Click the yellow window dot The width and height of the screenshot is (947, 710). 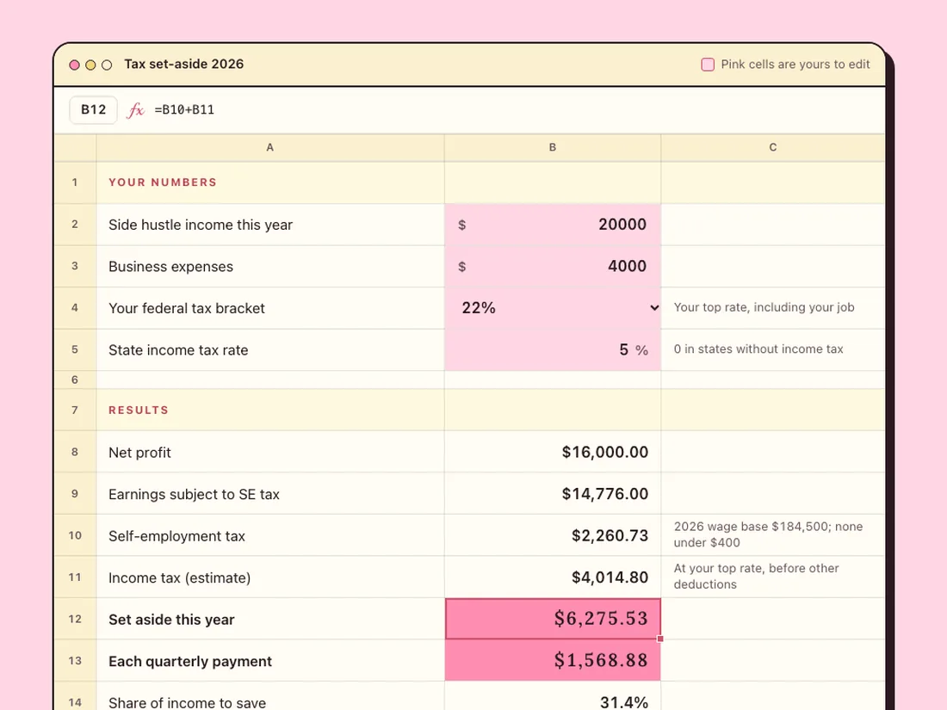pyautogui.click(x=90, y=65)
